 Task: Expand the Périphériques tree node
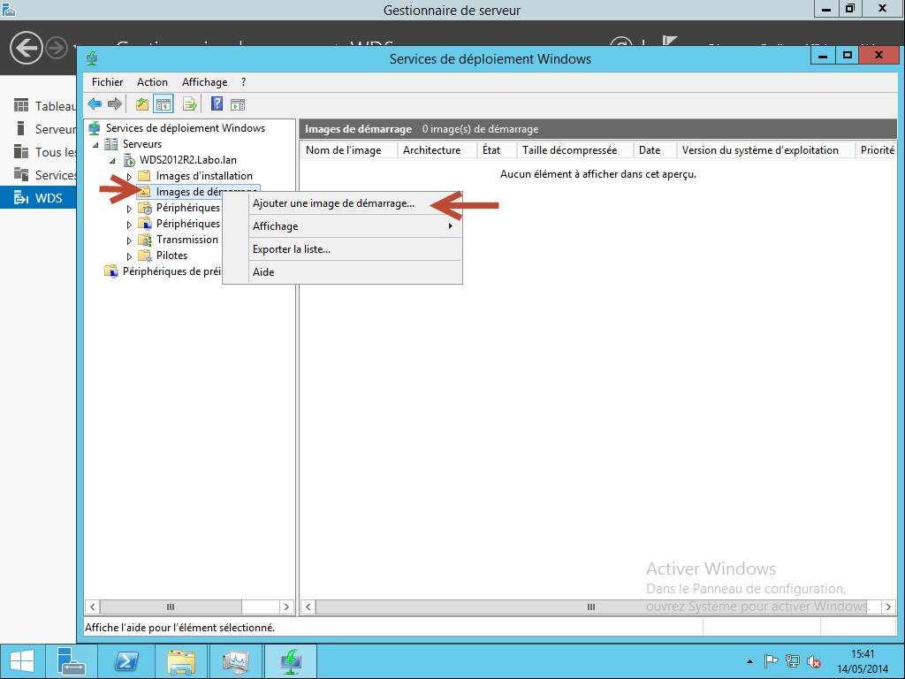tap(128, 207)
